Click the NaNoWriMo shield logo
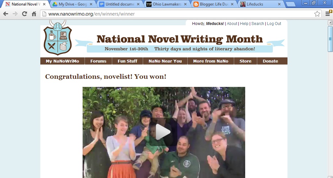This screenshot has height=178, width=333. [58, 38]
